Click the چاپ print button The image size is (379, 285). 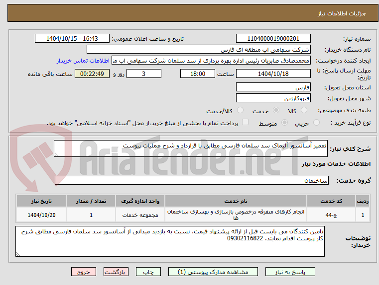148,272
